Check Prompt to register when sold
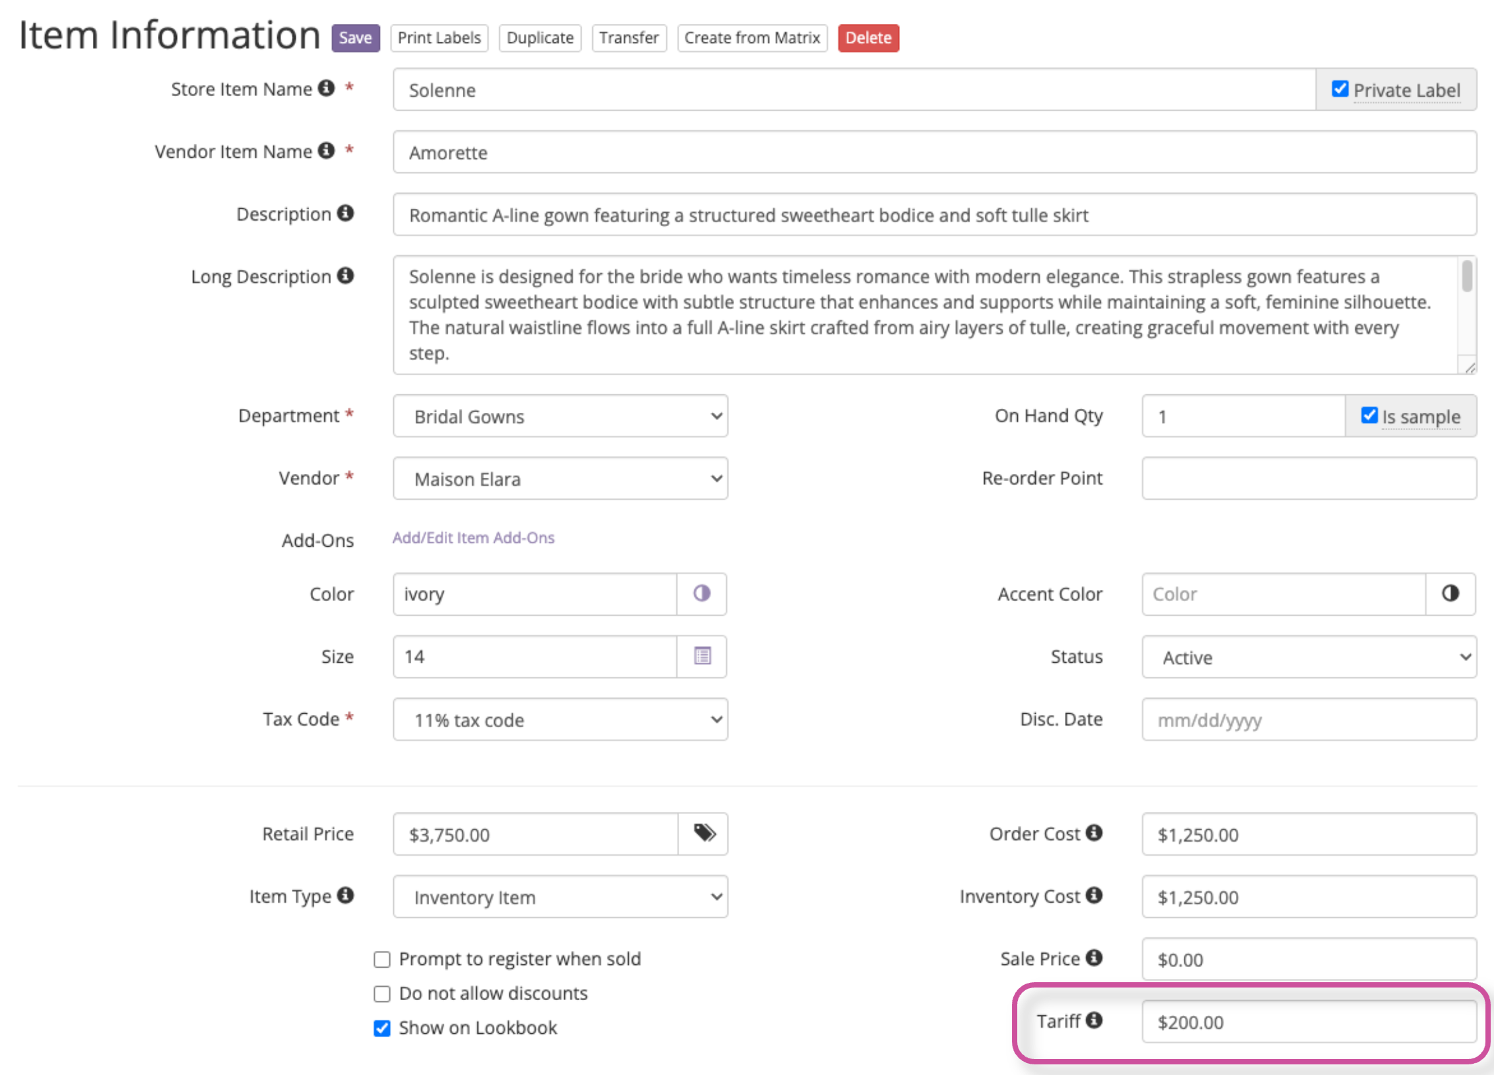This screenshot has width=1494, height=1075. pos(382,959)
